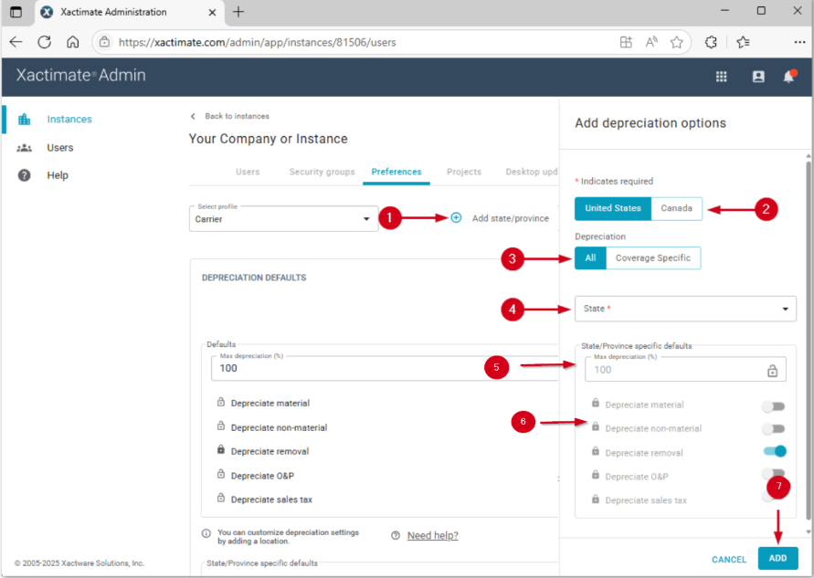Viewport: 814px width, 578px height.
Task: Open Help in the sidebar
Action: point(58,175)
